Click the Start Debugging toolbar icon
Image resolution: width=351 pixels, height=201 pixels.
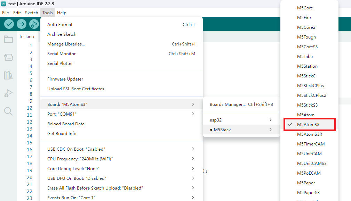pyautogui.click(x=34, y=24)
